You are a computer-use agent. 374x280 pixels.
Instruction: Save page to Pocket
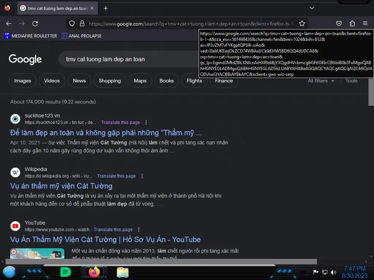tap(339, 23)
